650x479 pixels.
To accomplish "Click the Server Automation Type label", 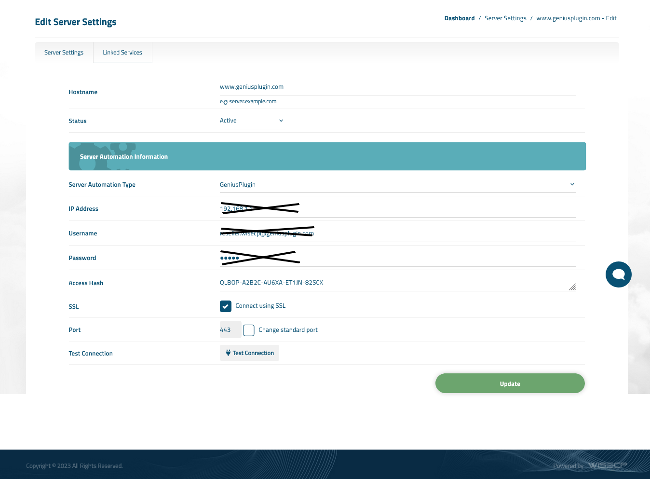I will (102, 185).
